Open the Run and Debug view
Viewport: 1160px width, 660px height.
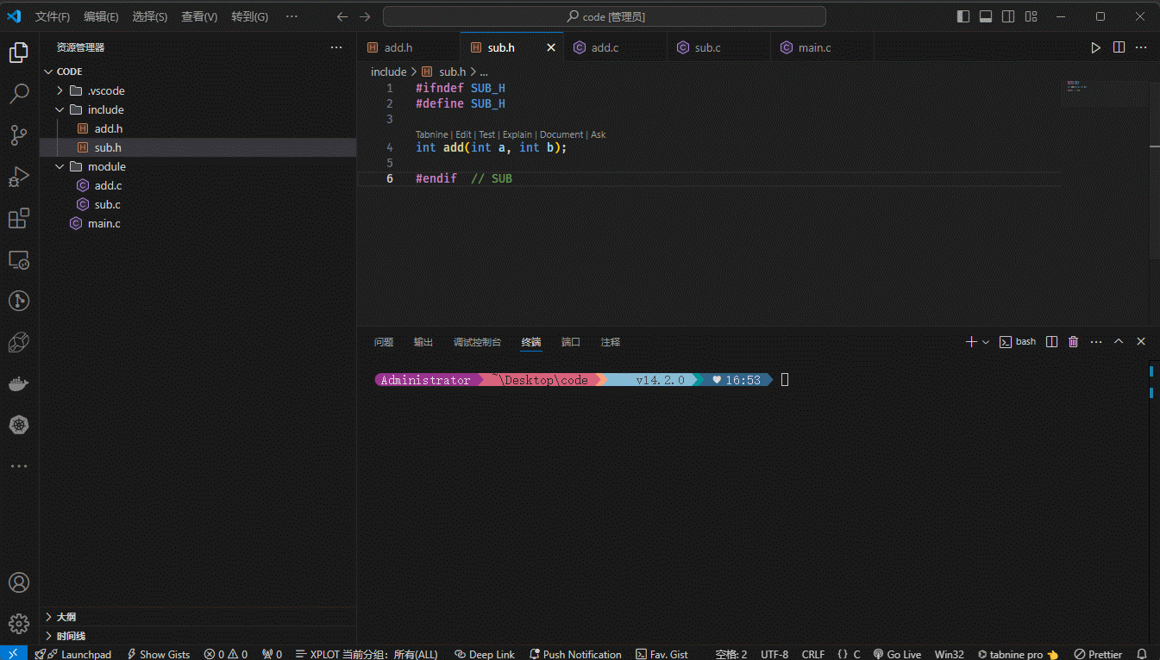coord(19,177)
